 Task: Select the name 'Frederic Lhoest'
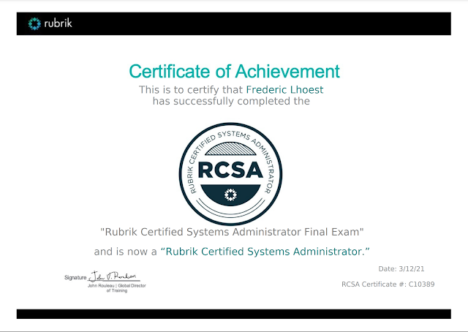(x=284, y=89)
